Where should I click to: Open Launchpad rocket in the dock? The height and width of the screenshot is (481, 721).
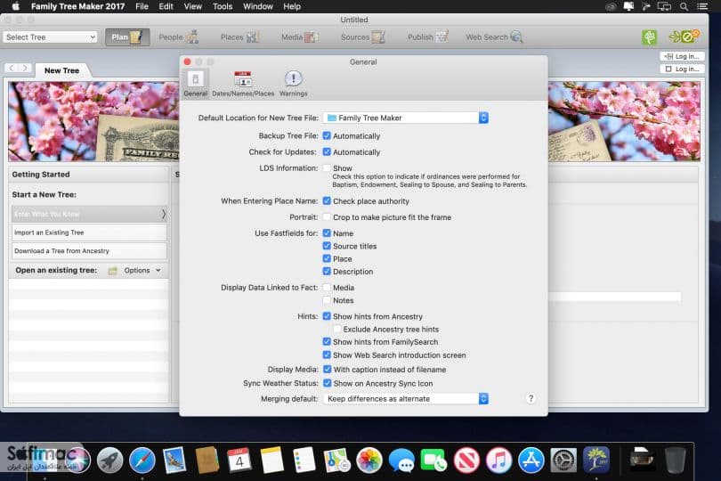click(x=109, y=460)
